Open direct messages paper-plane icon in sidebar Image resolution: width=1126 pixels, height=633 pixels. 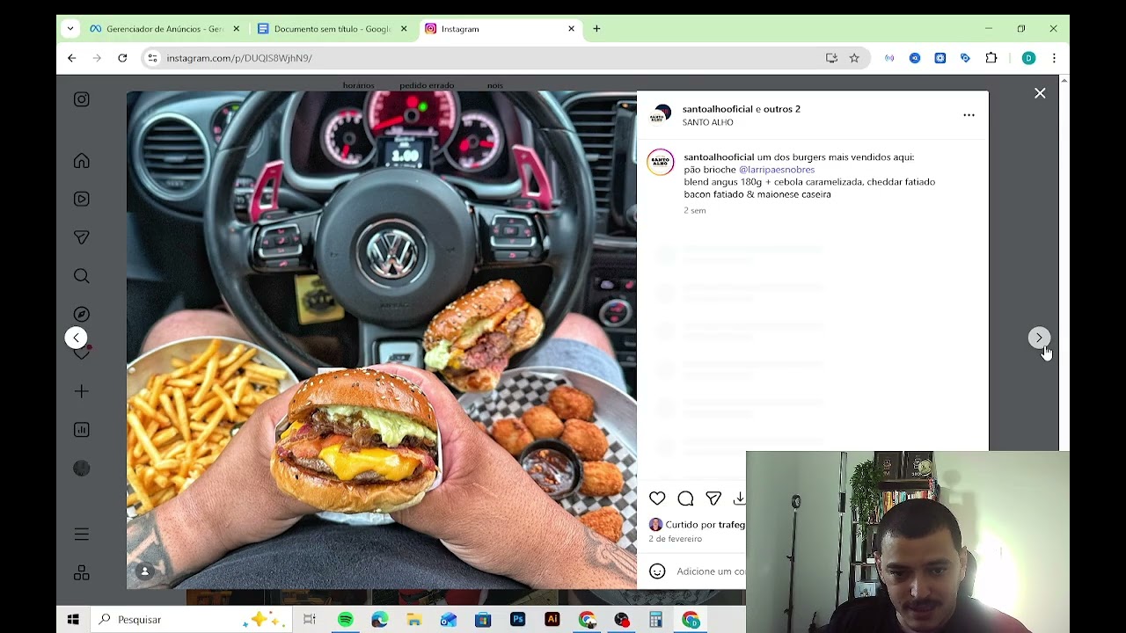81,237
